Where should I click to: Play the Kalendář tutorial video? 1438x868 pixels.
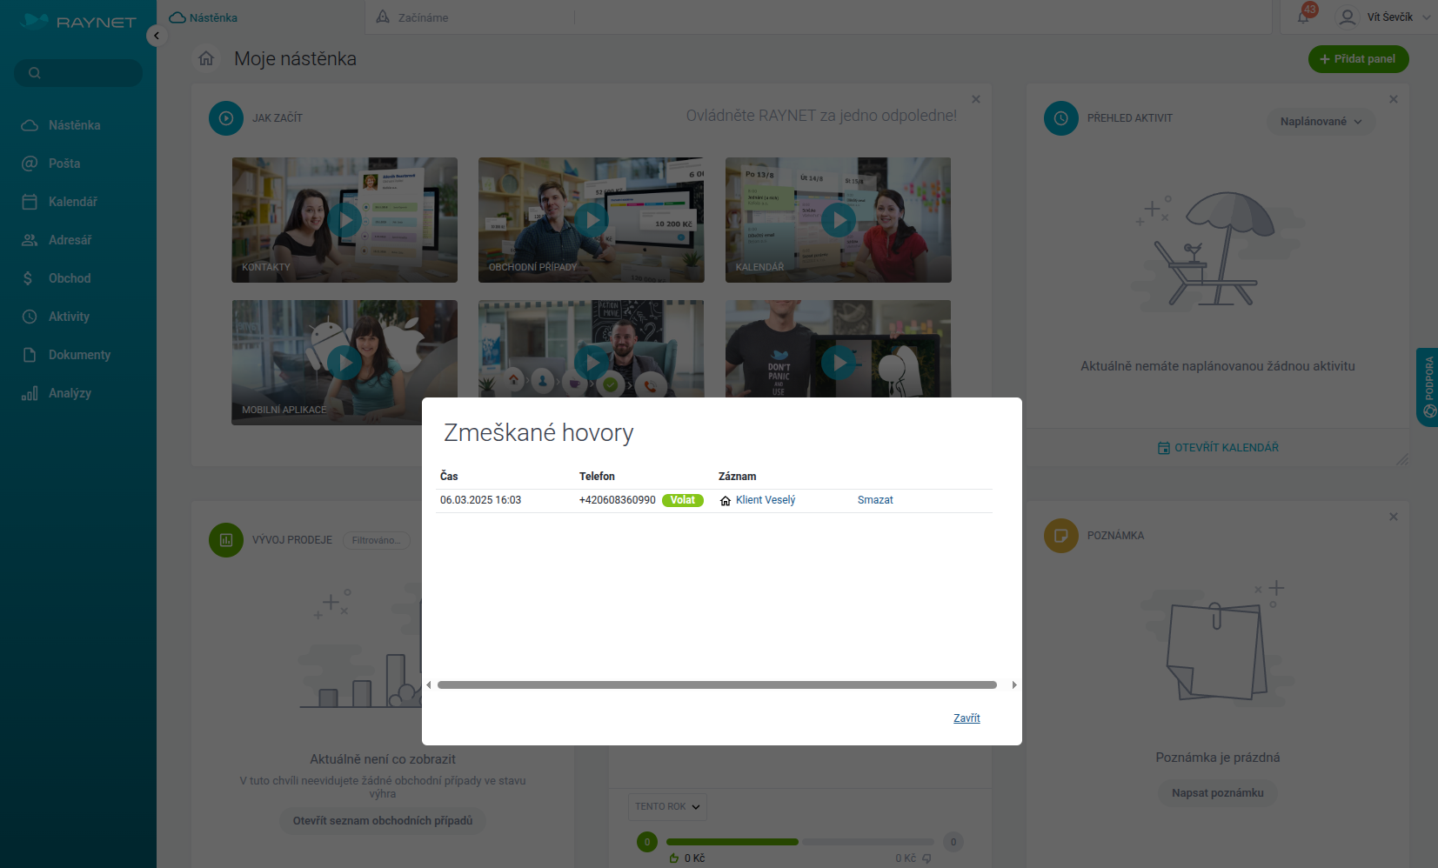838,220
